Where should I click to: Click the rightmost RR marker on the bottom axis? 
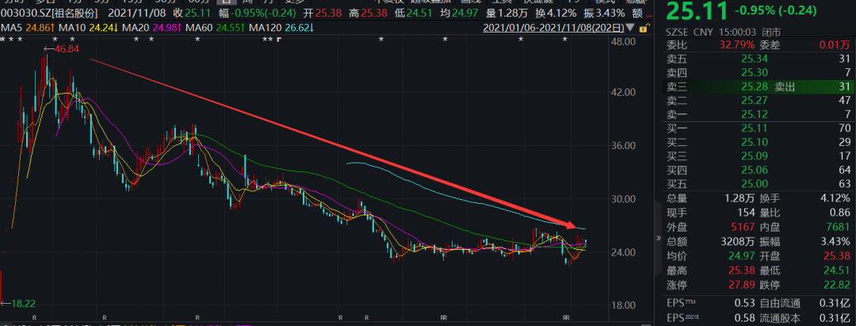click(566, 316)
